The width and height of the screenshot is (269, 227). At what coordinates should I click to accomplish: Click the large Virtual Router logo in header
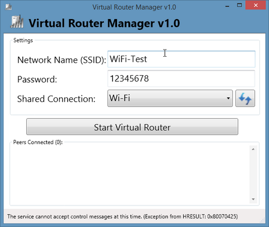(17, 22)
